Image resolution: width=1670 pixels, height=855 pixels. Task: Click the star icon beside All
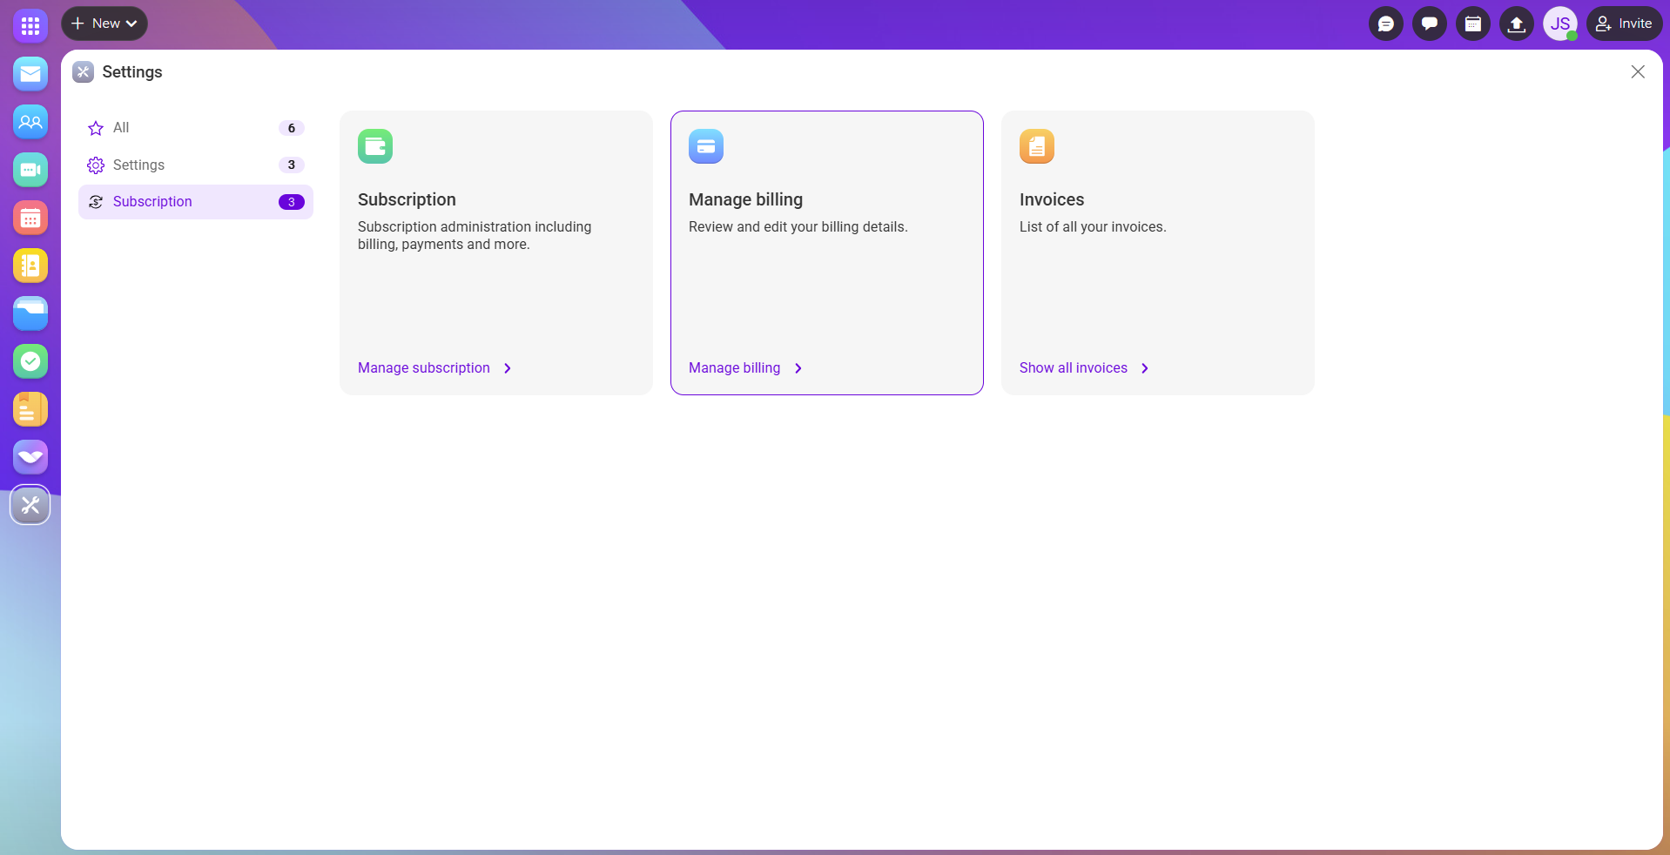pyautogui.click(x=96, y=128)
